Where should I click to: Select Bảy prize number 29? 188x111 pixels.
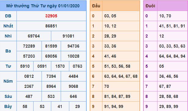[78, 106]
